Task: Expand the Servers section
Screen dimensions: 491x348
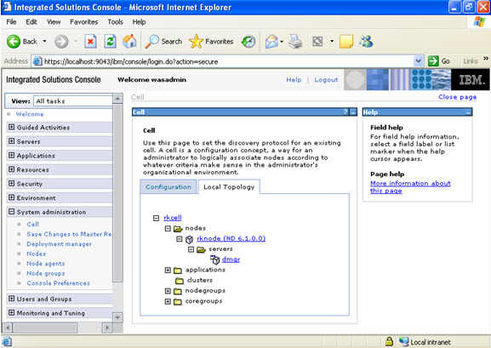Action: coord(12,141)
